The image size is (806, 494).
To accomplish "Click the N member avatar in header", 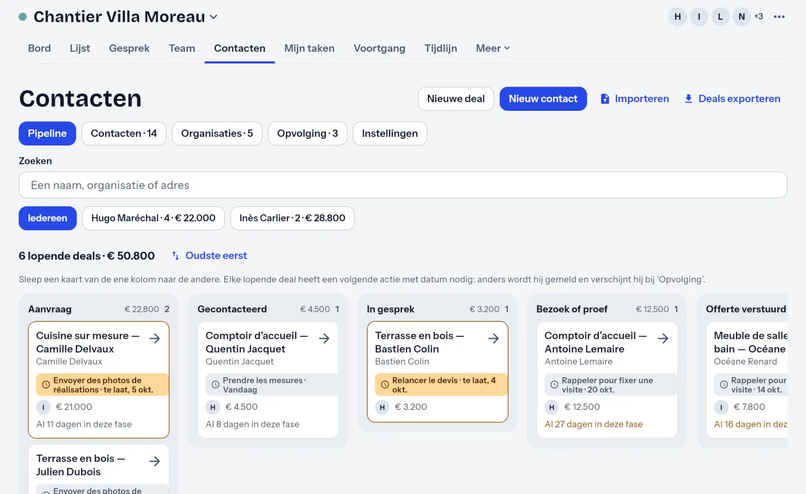I will click(742, 17).
